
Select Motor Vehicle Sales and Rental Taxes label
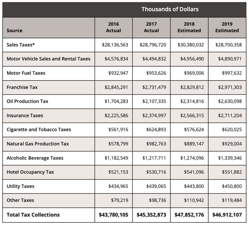coord(48,59)
